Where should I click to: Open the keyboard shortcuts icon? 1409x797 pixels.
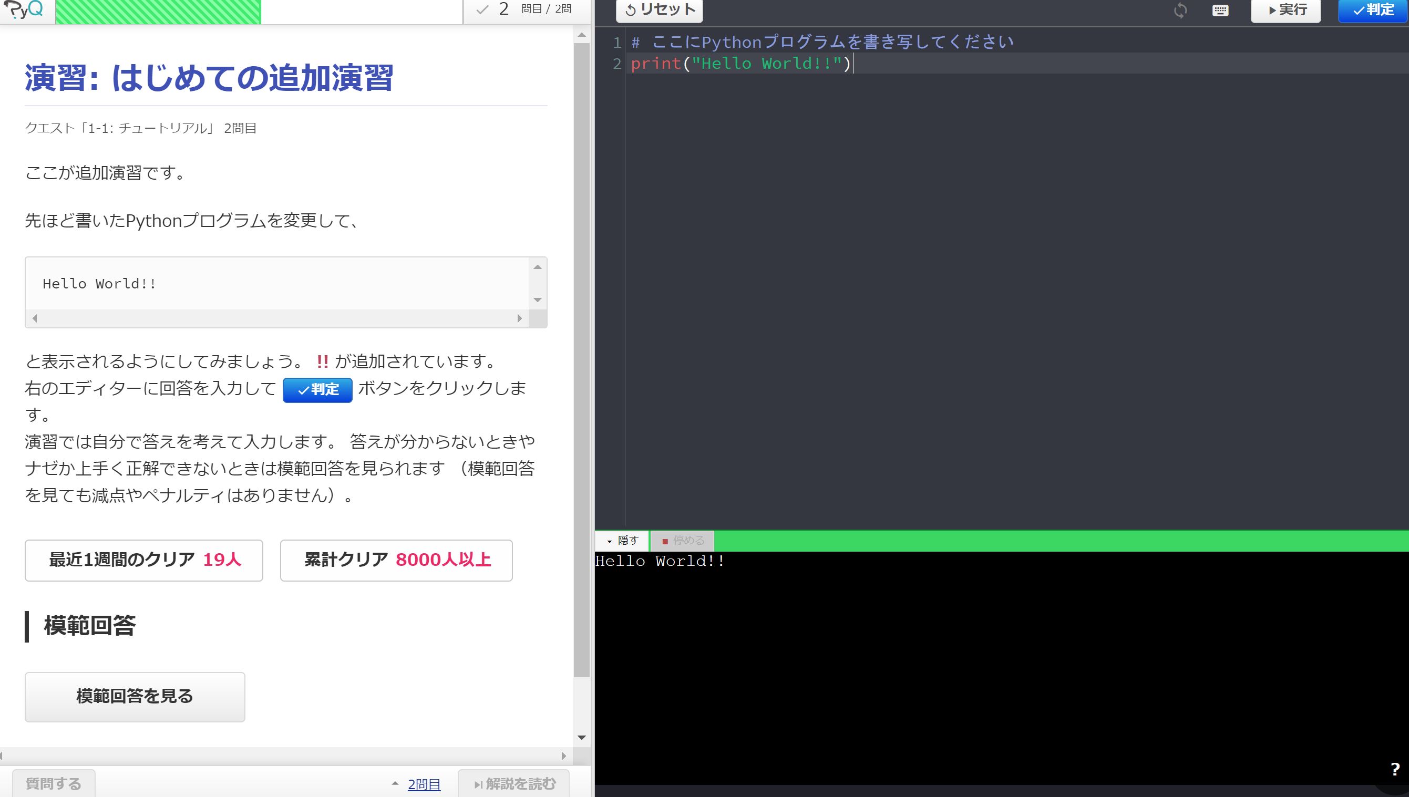[x=1220, y=11]
